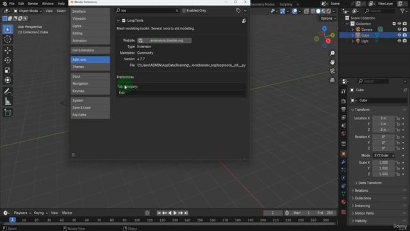Toggle the camera view icon

click(332, 71)
